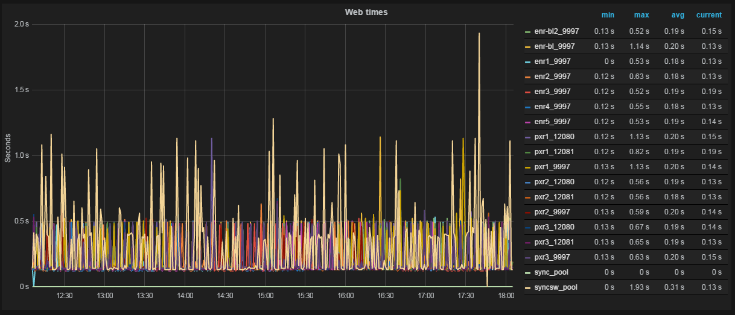Click the 15:00 x-axis time label

click(x=266, y=296)
